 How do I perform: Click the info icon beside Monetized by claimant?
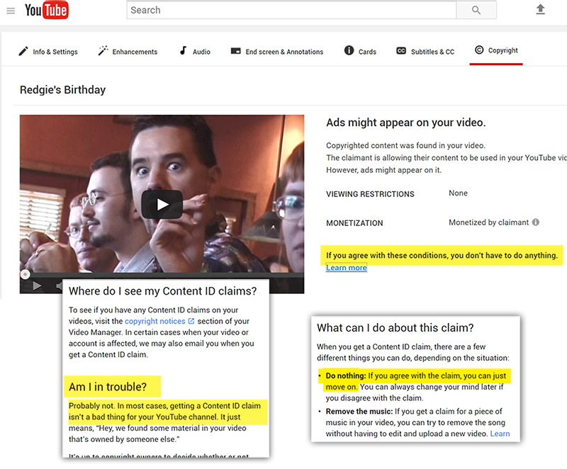pos(536,222)
